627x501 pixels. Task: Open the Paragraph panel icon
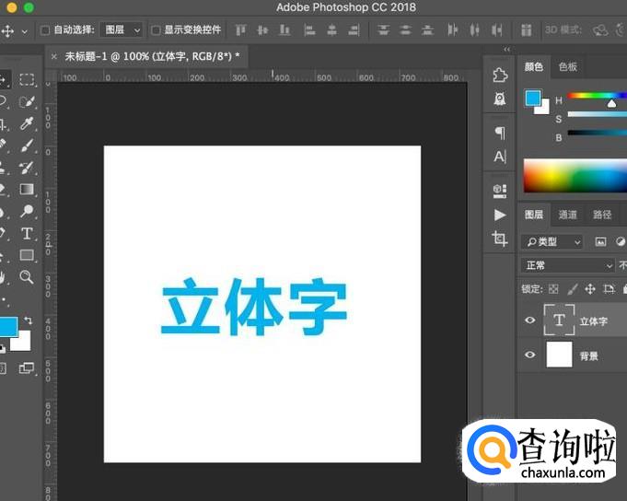click(500, 133)
